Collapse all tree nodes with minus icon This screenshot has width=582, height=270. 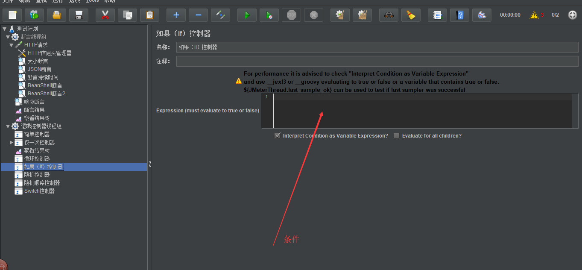click(x=198, y=15)
